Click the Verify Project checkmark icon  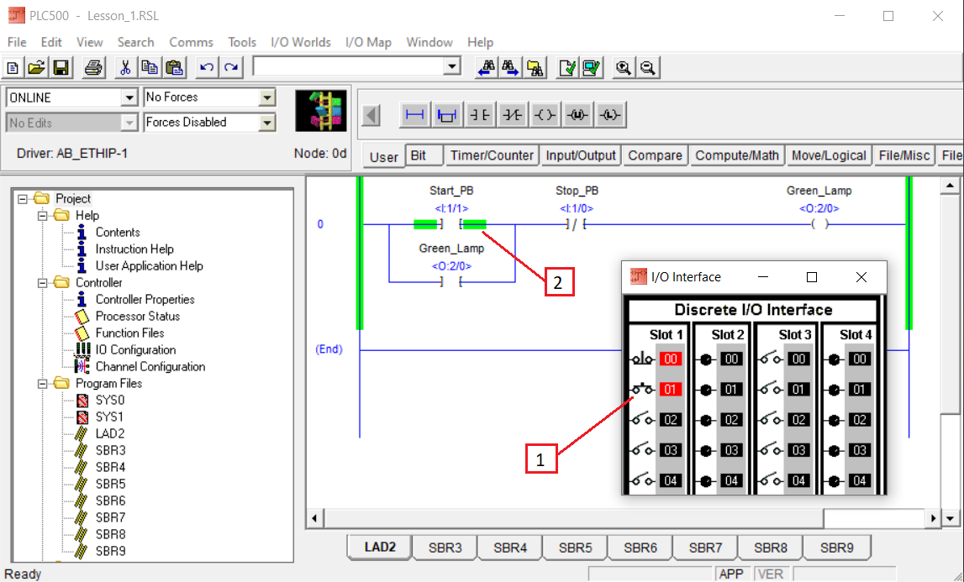click(x=592, y=67)
